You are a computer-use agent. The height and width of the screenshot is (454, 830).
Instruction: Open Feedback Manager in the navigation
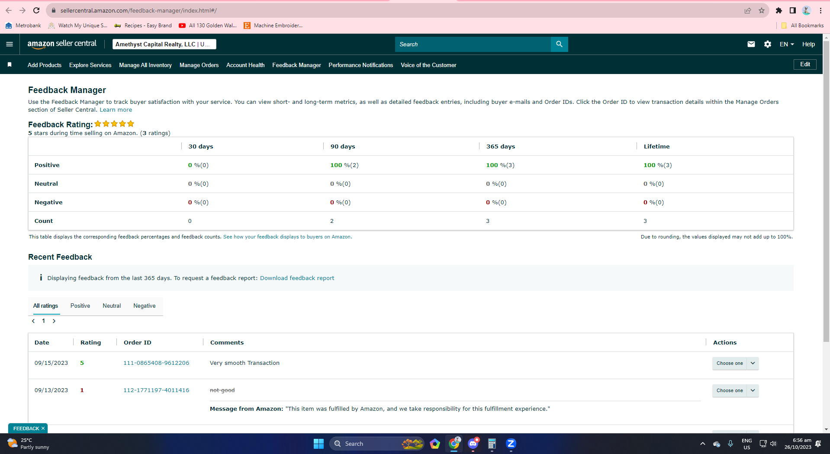(x=296, y=65)
